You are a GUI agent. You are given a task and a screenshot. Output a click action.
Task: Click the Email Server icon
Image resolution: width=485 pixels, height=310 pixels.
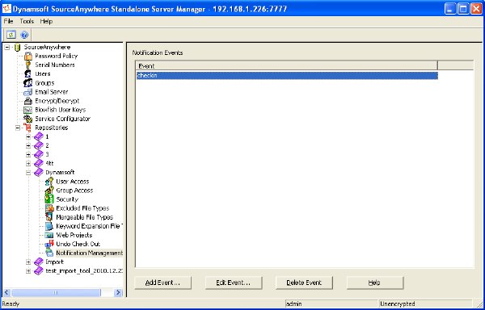click(x=28, y=92)
